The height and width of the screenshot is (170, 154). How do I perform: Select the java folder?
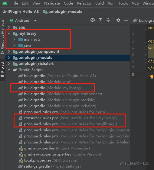point(68,46)
